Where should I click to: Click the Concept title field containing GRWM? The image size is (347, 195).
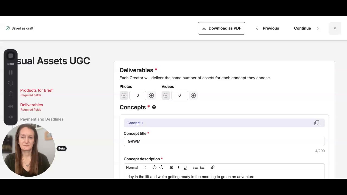[224, 141]
